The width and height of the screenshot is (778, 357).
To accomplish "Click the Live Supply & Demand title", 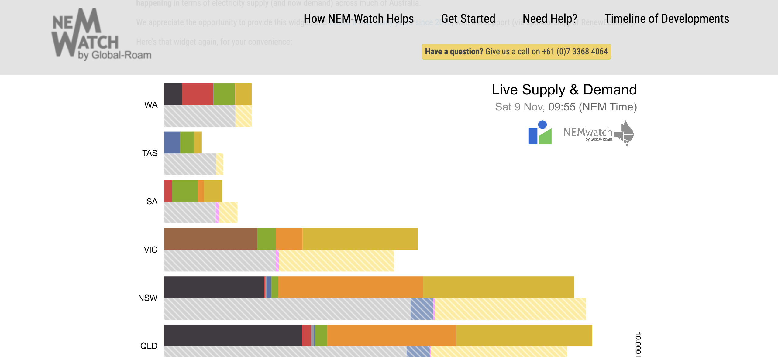I will pyautogui.click(x=564, y=90).
